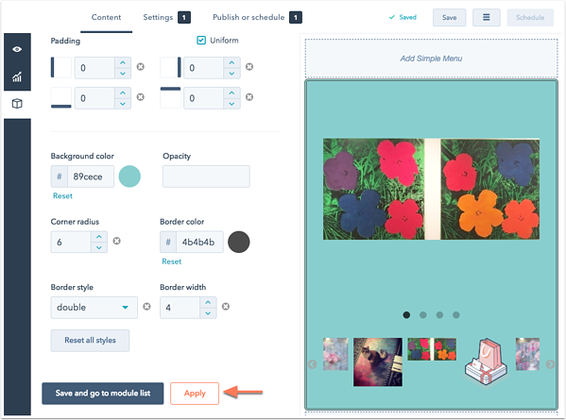
Task: Increase the border width with up arrow
Action: coord(208,302)
